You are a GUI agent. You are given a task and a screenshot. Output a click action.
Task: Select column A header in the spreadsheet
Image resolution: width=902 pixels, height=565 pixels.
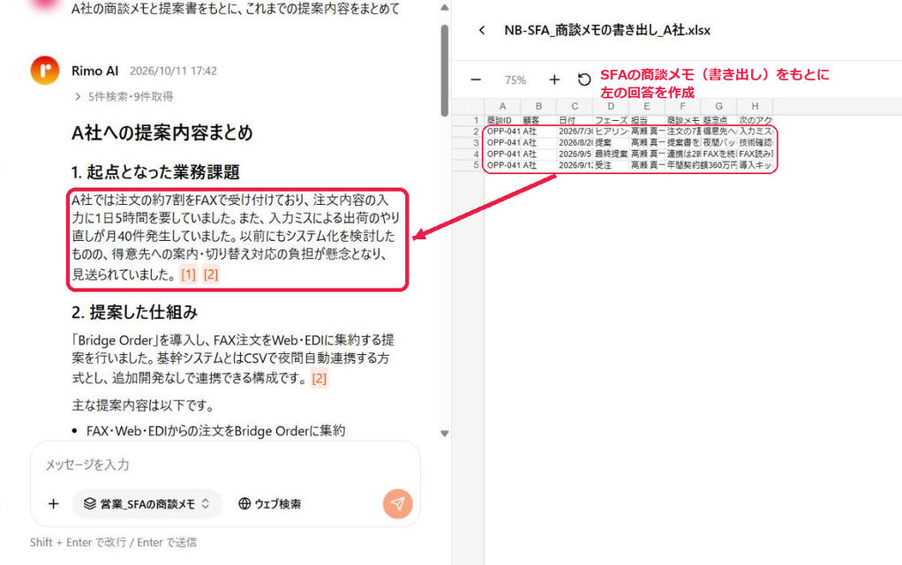[503, 107]
